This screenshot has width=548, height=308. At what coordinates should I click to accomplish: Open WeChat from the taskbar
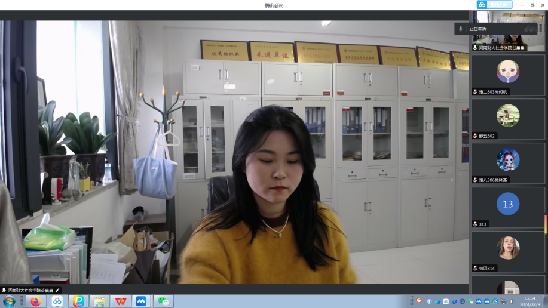pos(163,301)
